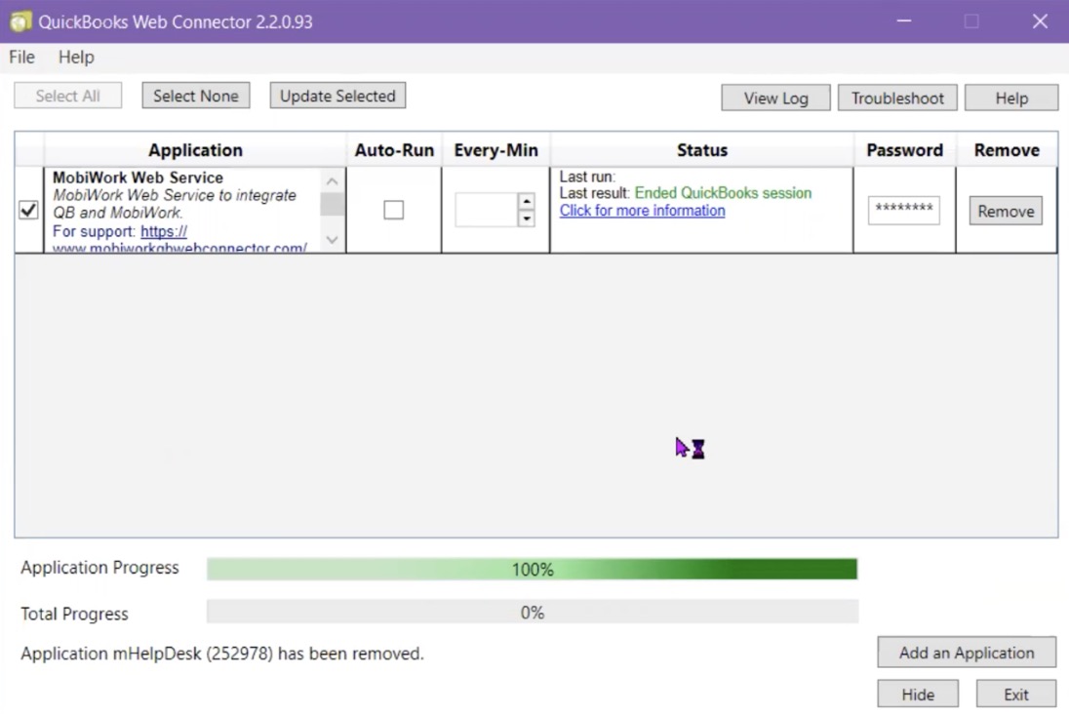Click into the Password field
This screenshot has width=1069, height=714.
coord(903,210)
